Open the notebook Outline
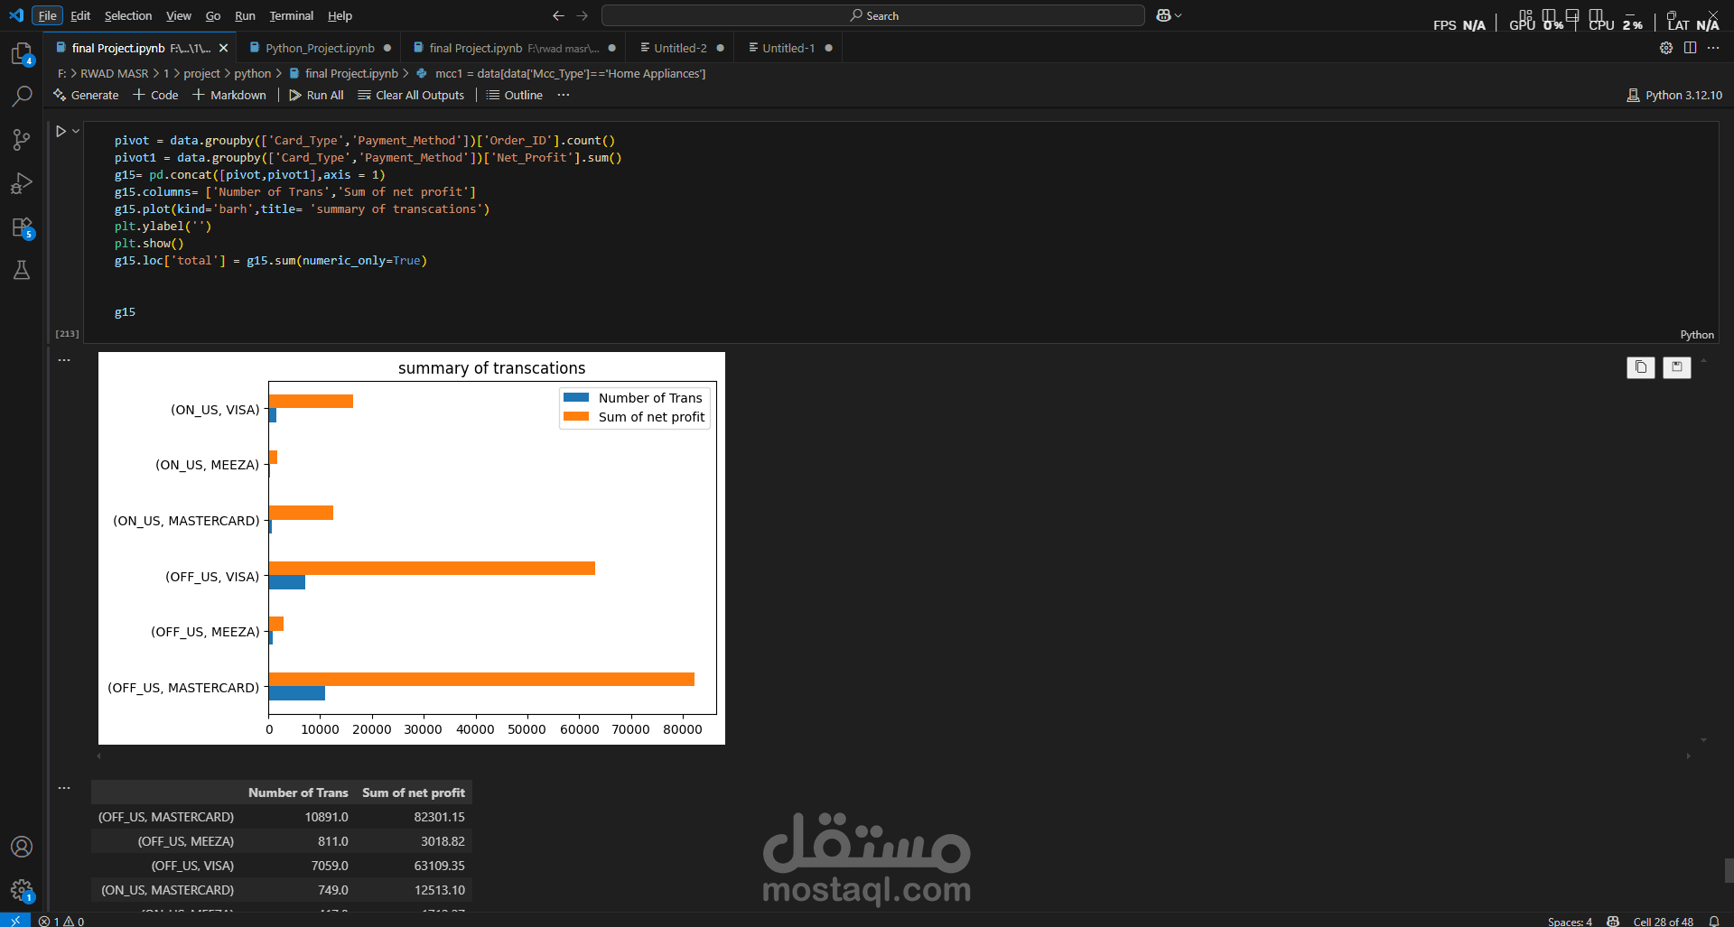 point(515,95)
